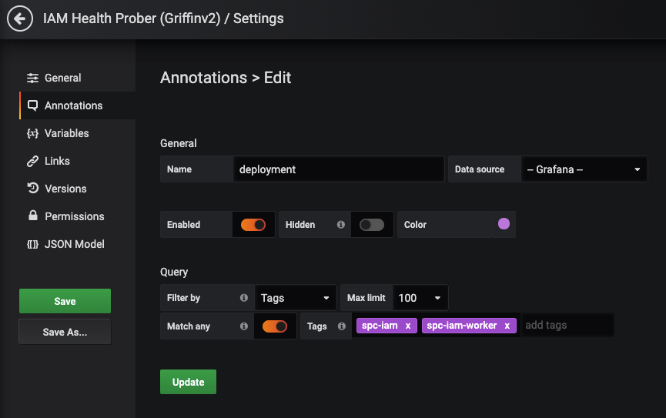This screenshot has height=418, width=666.
Task: Click the Links chain icon
Action: pos(32,161)
